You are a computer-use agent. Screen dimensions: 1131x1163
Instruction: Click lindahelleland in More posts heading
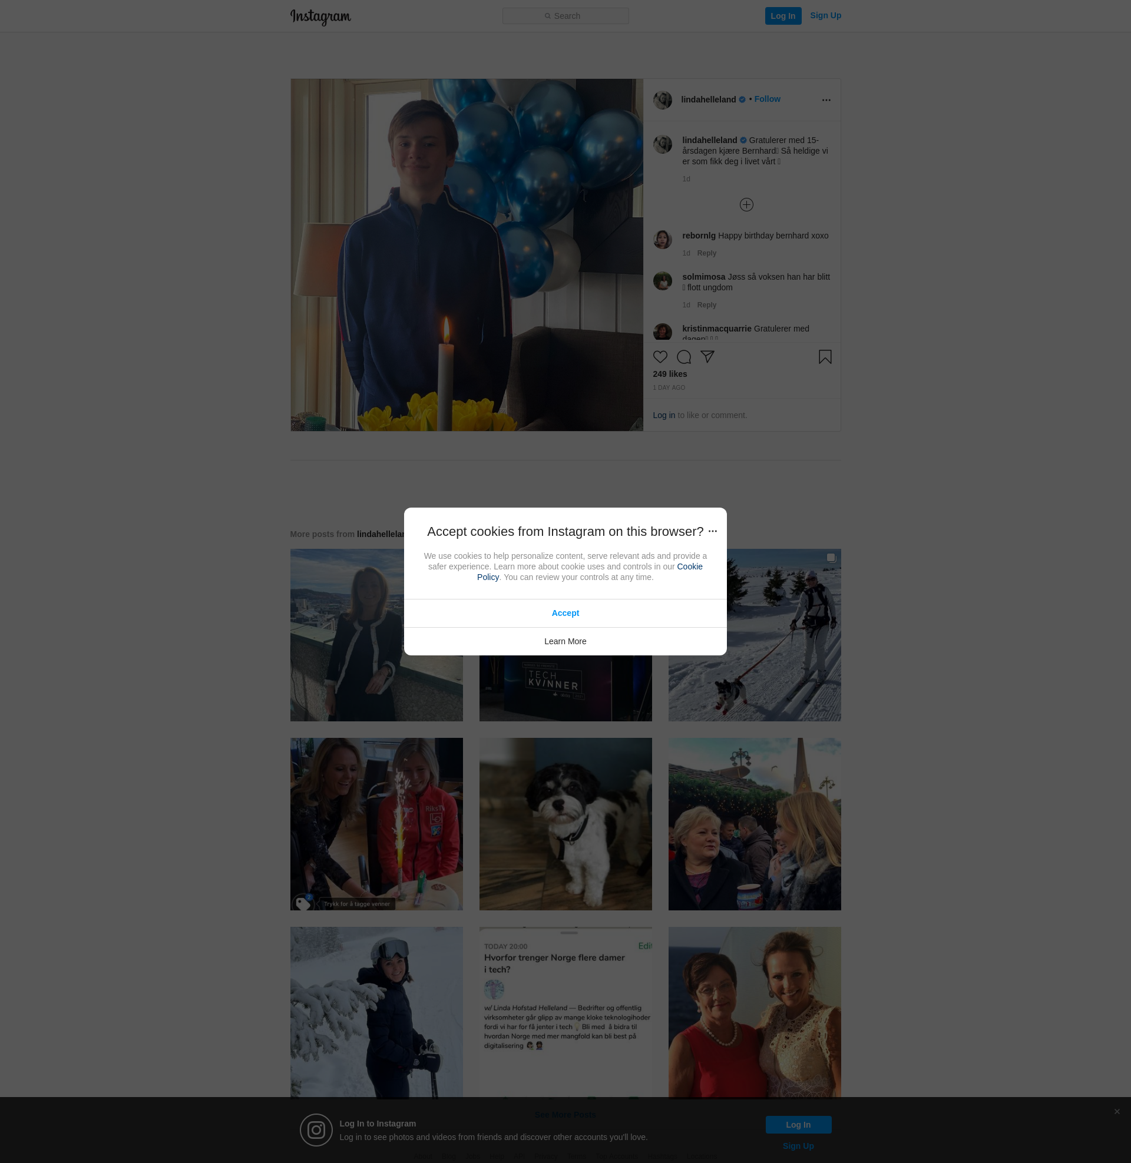(380, 534)
